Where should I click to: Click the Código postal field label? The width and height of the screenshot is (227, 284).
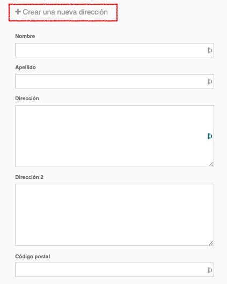pyautogui.click(x=33, y=257)
